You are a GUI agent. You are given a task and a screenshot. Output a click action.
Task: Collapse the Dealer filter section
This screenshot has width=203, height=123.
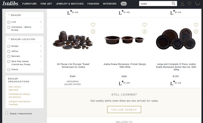click(x=9, y=15)
